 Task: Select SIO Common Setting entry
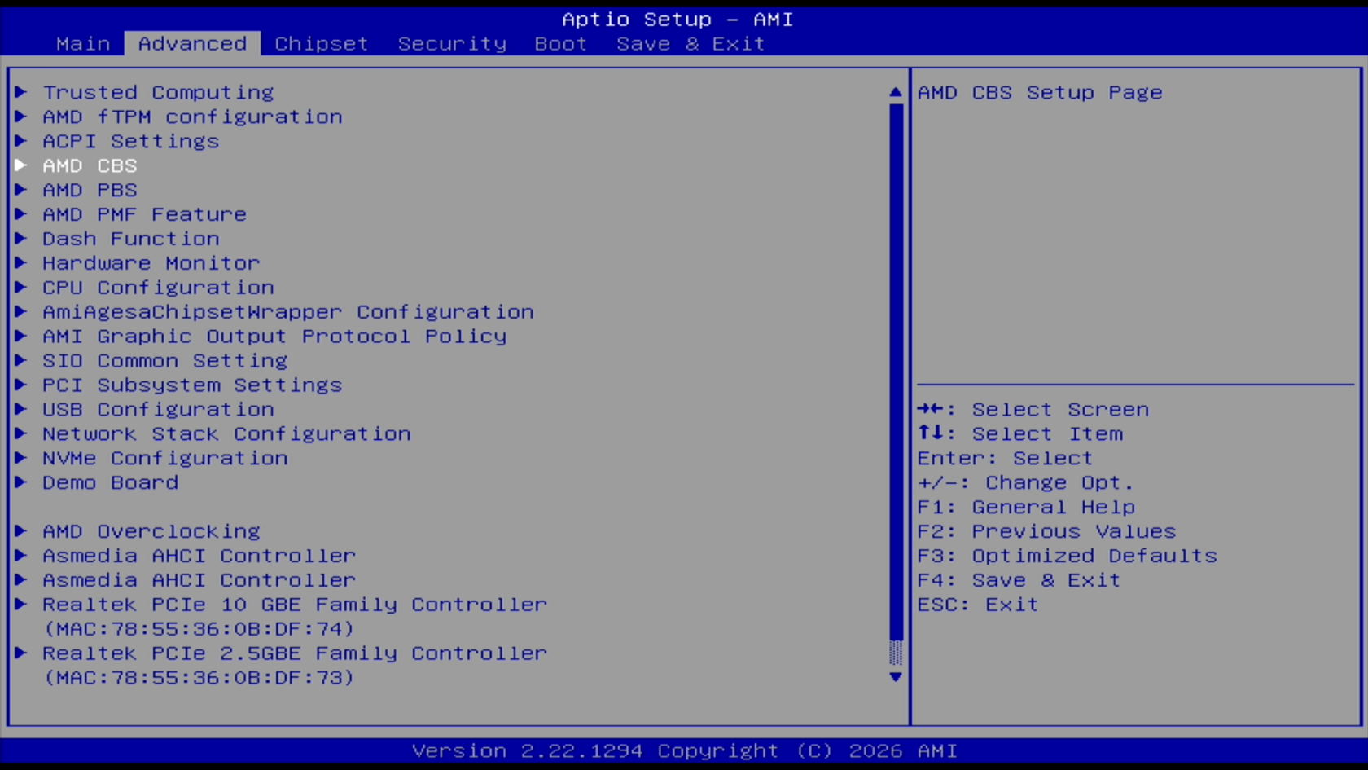[165, 362]
